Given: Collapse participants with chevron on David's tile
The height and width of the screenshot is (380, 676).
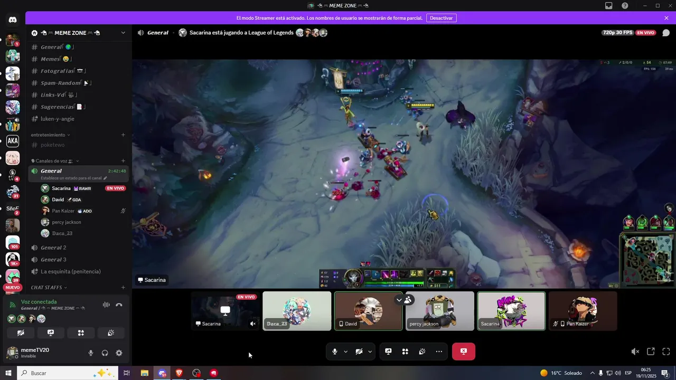Looking at the screenshot, I should pos(399,300).
